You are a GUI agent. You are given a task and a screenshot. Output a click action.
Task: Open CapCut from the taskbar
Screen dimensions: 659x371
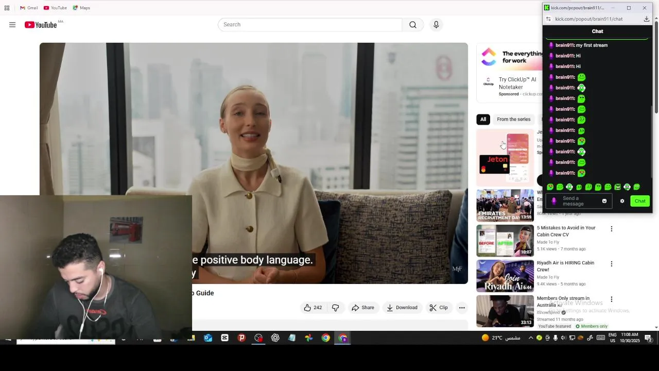pyautogui.click(x=225, y=338)
